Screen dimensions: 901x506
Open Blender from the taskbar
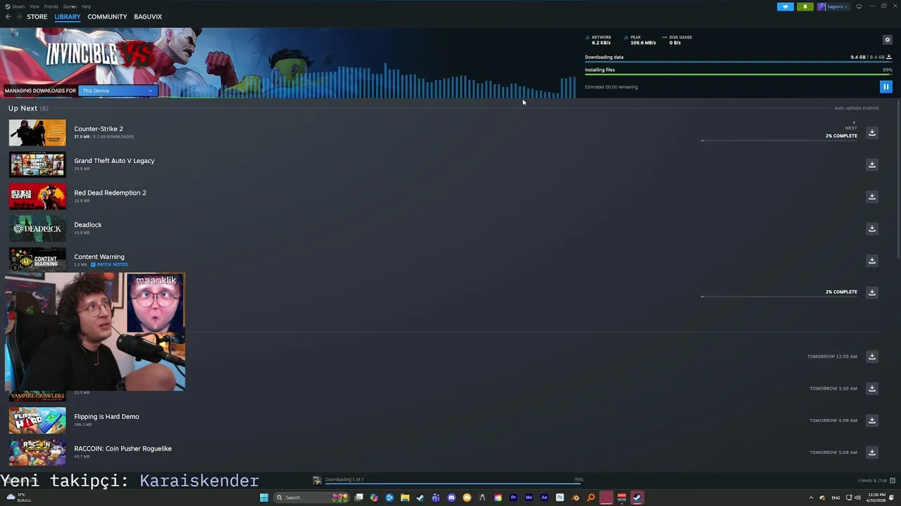point(575,498)
